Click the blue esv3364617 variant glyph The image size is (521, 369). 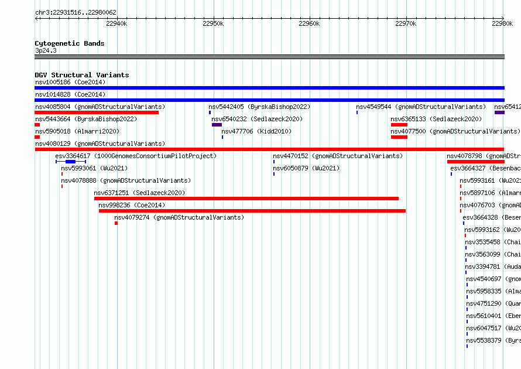[71, 162]
